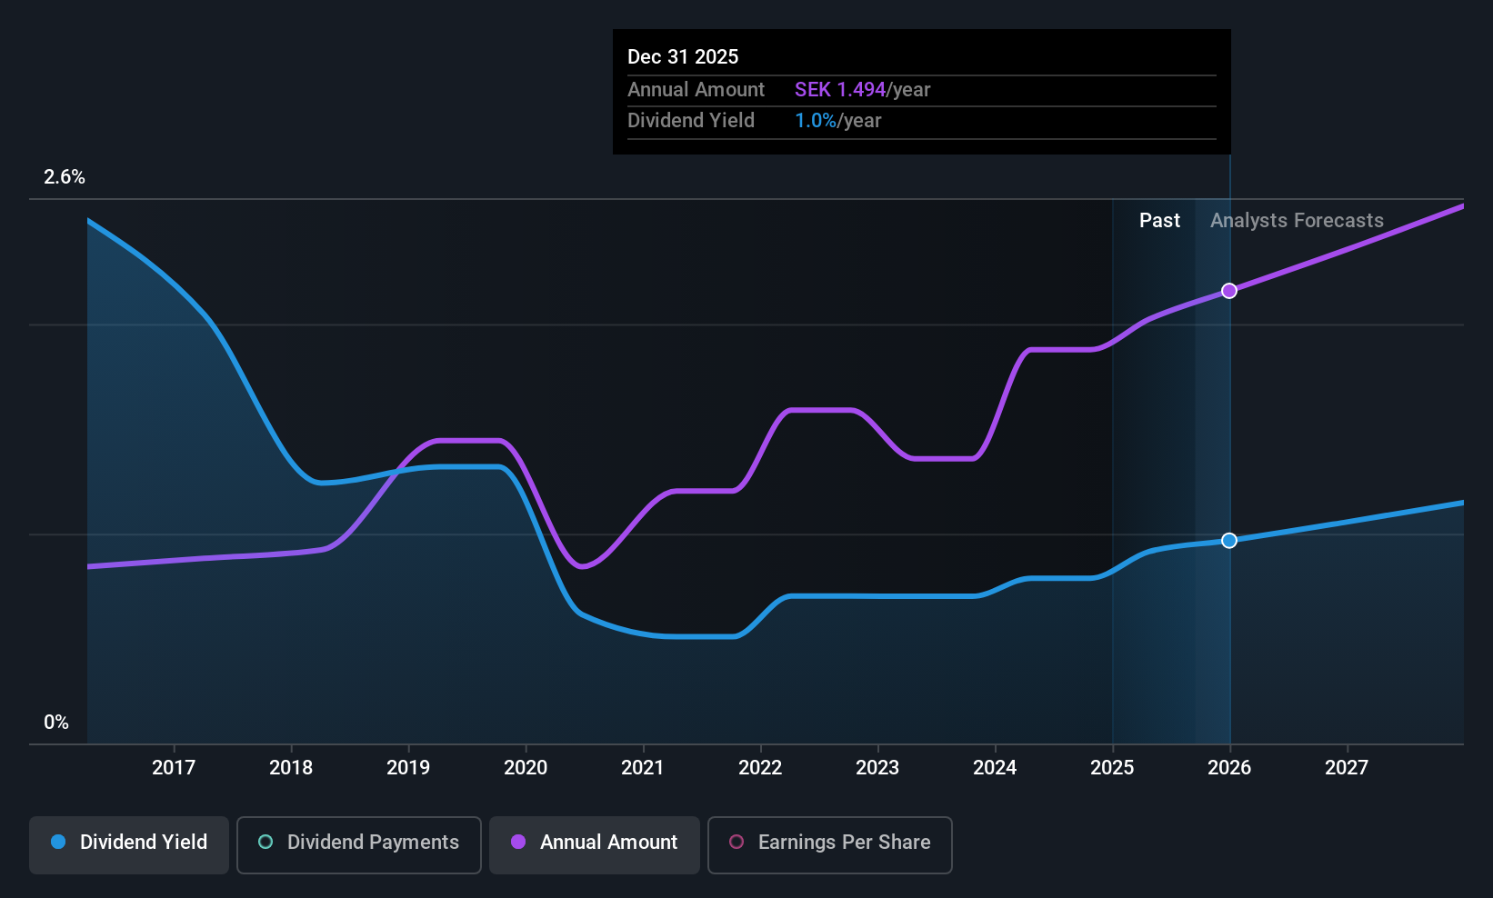Viewport: 1493px width, 898px height.
Task: Click the 2024 x-axis label
Action: (995, 768)
